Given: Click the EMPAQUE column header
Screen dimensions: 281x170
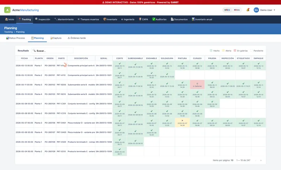Looking at the screenshot, I should click(259, 58).
